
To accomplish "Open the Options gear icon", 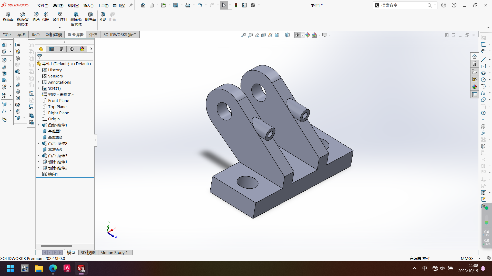I will tap(253, 5).
